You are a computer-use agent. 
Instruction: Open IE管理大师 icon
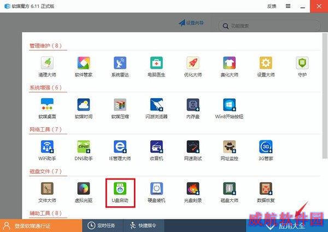pyautogui.click(x=120, y=146)
